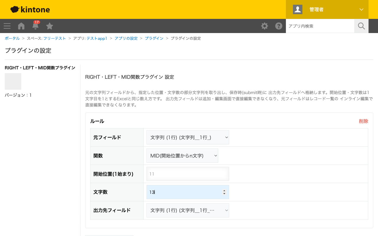This screenshot has height=236, width=378.
Task: Click the search magnifier button
Action: (361, 26)
